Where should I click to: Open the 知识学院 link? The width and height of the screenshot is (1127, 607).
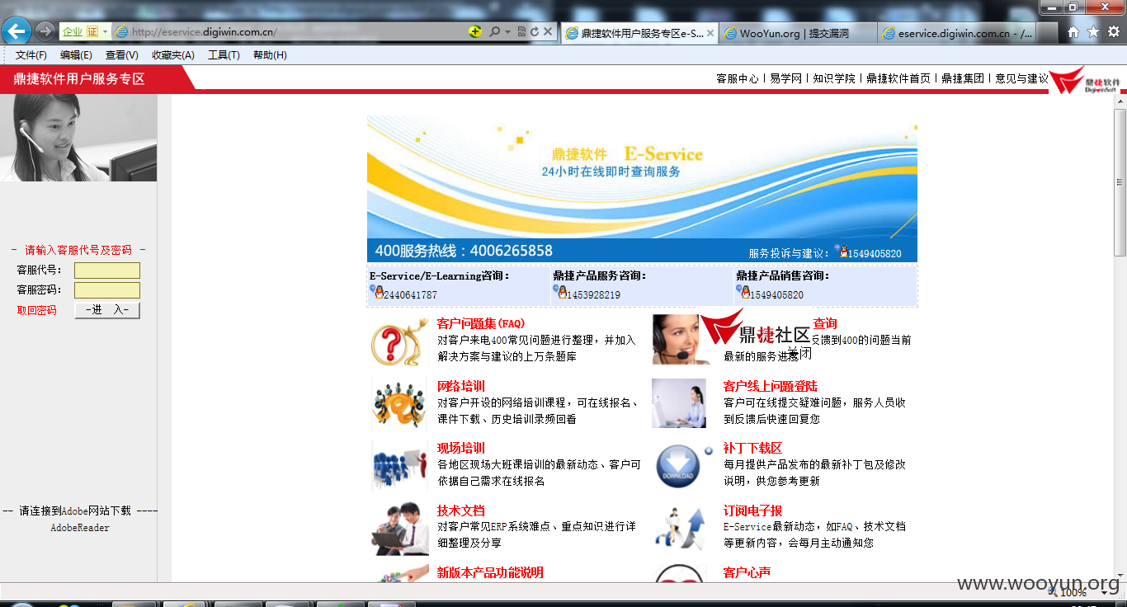pyautogui.click(x=834, y=78)
